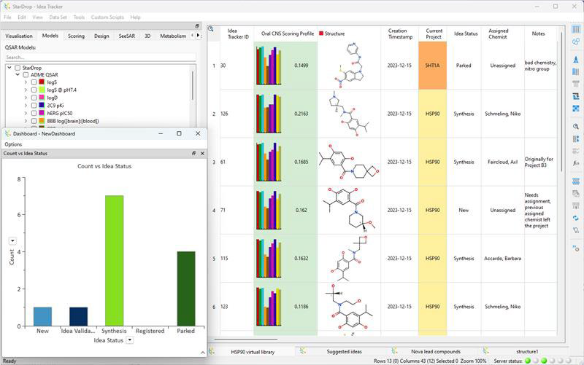Float the Count vs Idea Status chart panel

[194, 154]
